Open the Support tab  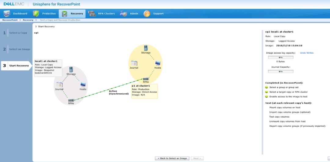tap(154, 14)
